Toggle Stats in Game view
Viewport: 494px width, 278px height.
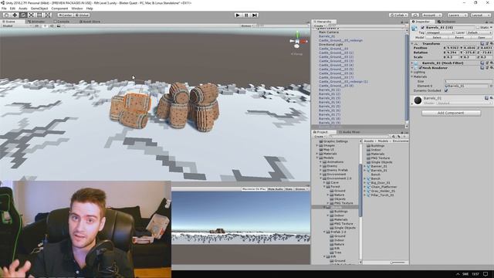[x=289, y=188]
